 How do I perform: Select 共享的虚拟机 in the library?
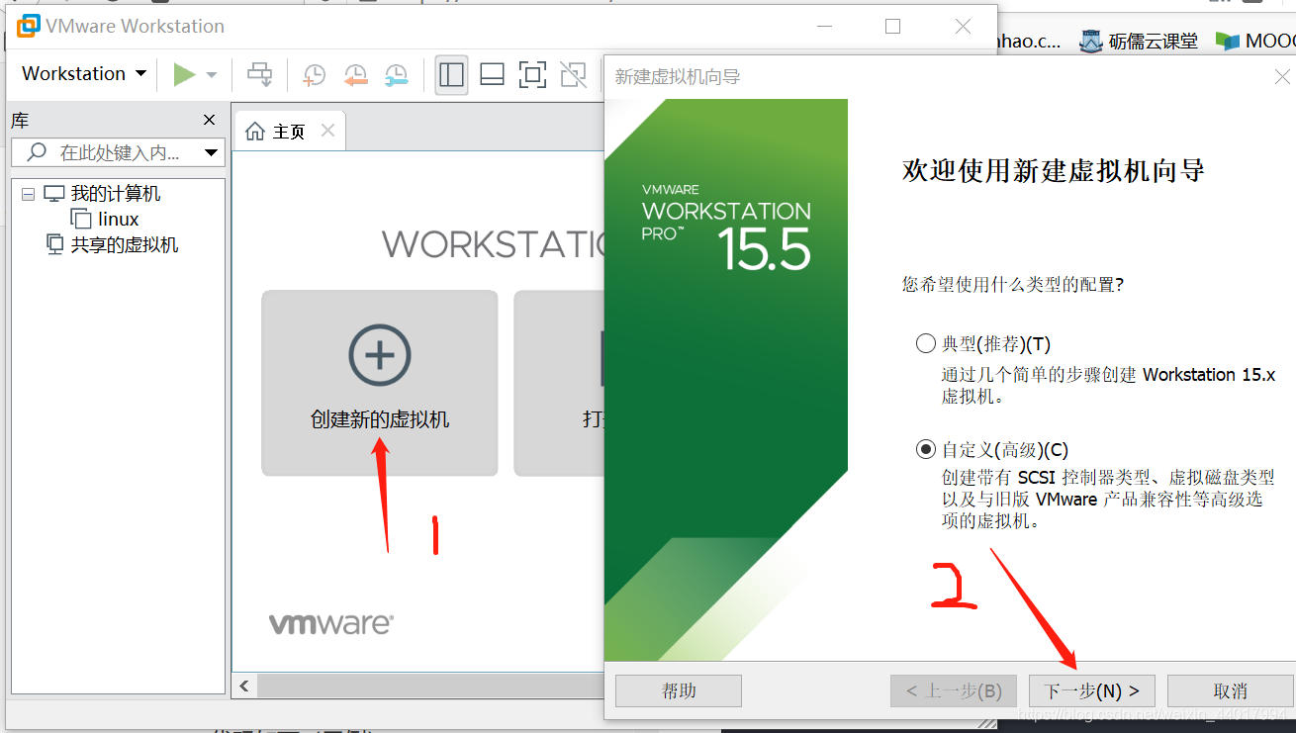(125, 245)
